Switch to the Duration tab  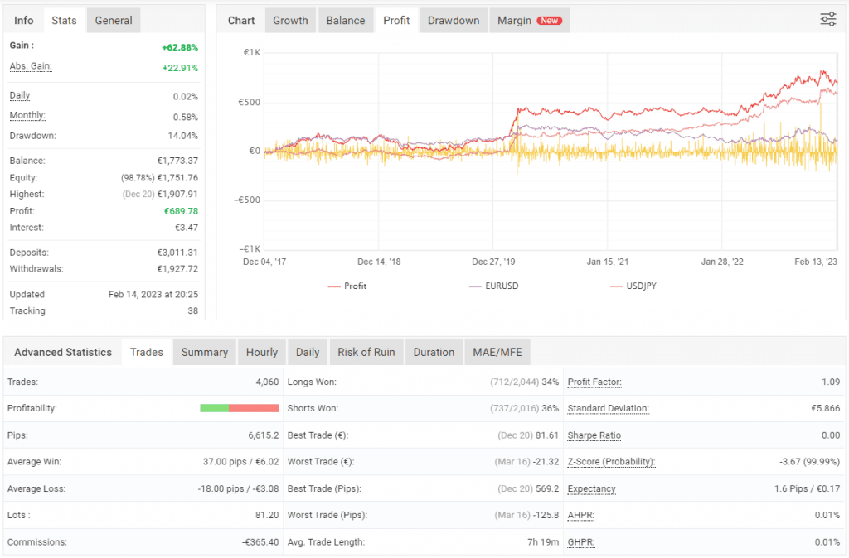434,352
